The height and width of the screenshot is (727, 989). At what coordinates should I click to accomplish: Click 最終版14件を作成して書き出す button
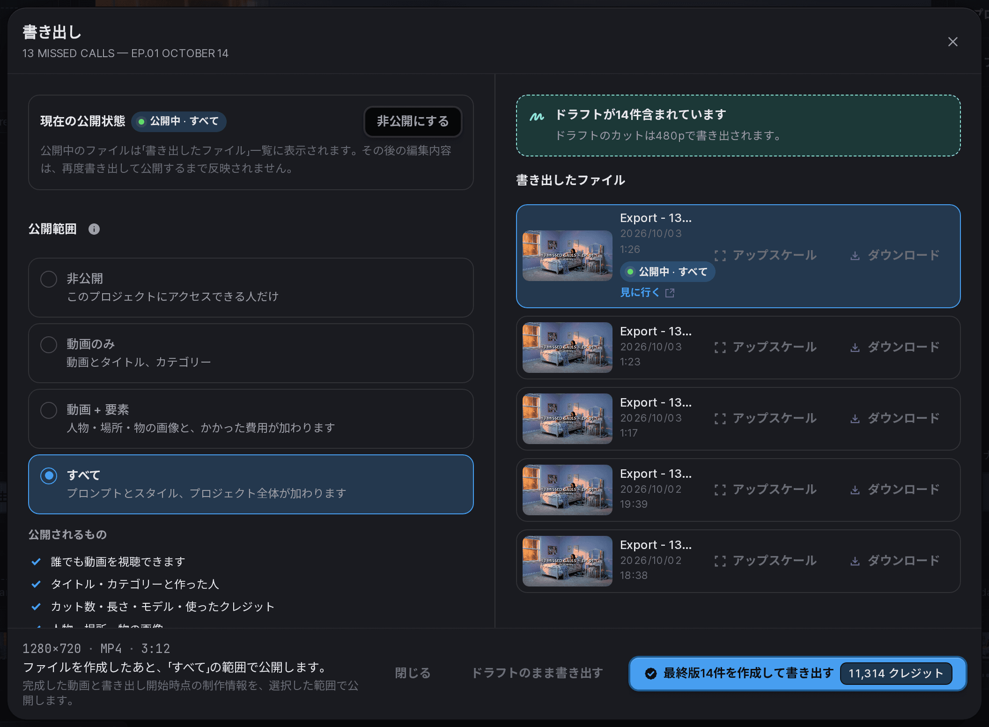tap(797, 674)
